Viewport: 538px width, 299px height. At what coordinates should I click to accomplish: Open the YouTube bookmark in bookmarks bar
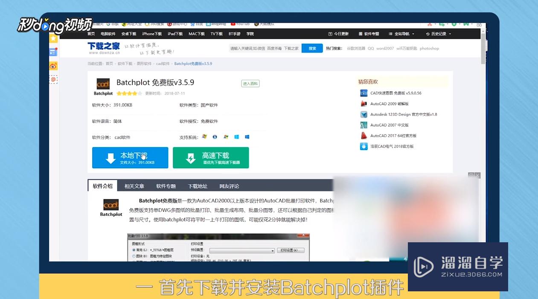[x=240, y=24]
